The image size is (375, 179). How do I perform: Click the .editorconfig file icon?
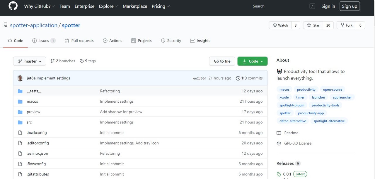click(20, 143)
